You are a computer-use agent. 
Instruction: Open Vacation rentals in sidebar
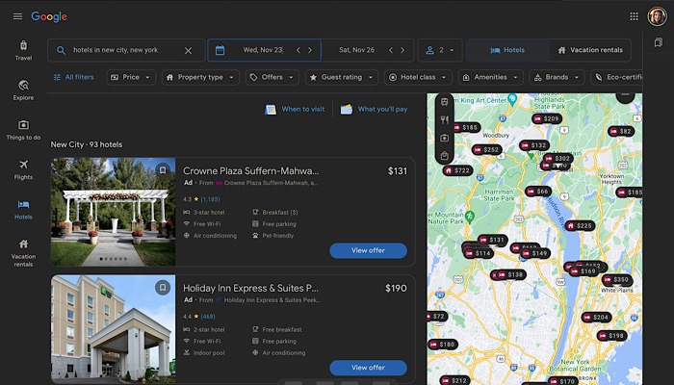tap(23, 253)
